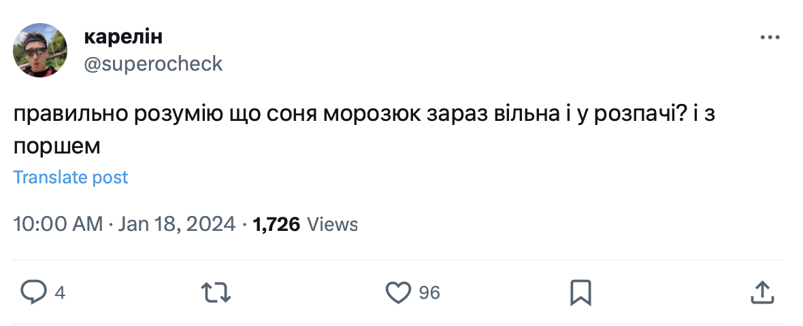The height and width of the screenshot is (326, 803).
Task: View the 1,726 views number
Action: click(276, 224)
